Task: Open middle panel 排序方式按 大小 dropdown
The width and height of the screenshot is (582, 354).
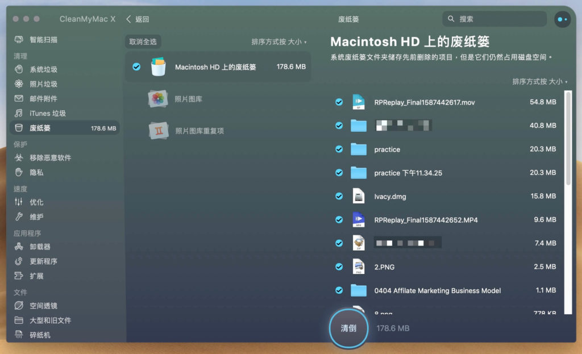Action: pyautogui.click(x=279, y=41)
